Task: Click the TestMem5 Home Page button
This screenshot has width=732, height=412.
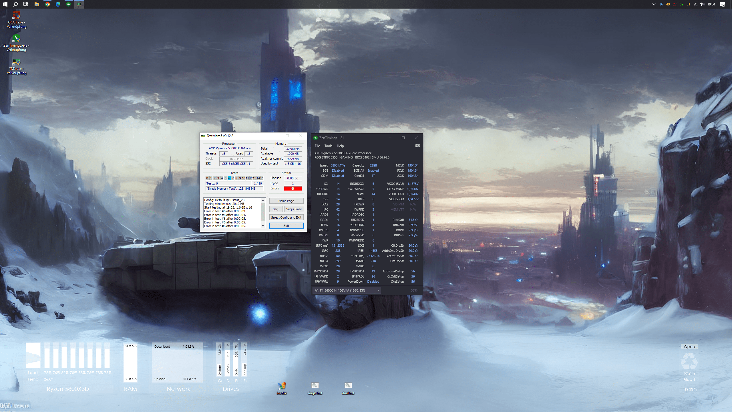Action: click(x=286, y=201)
